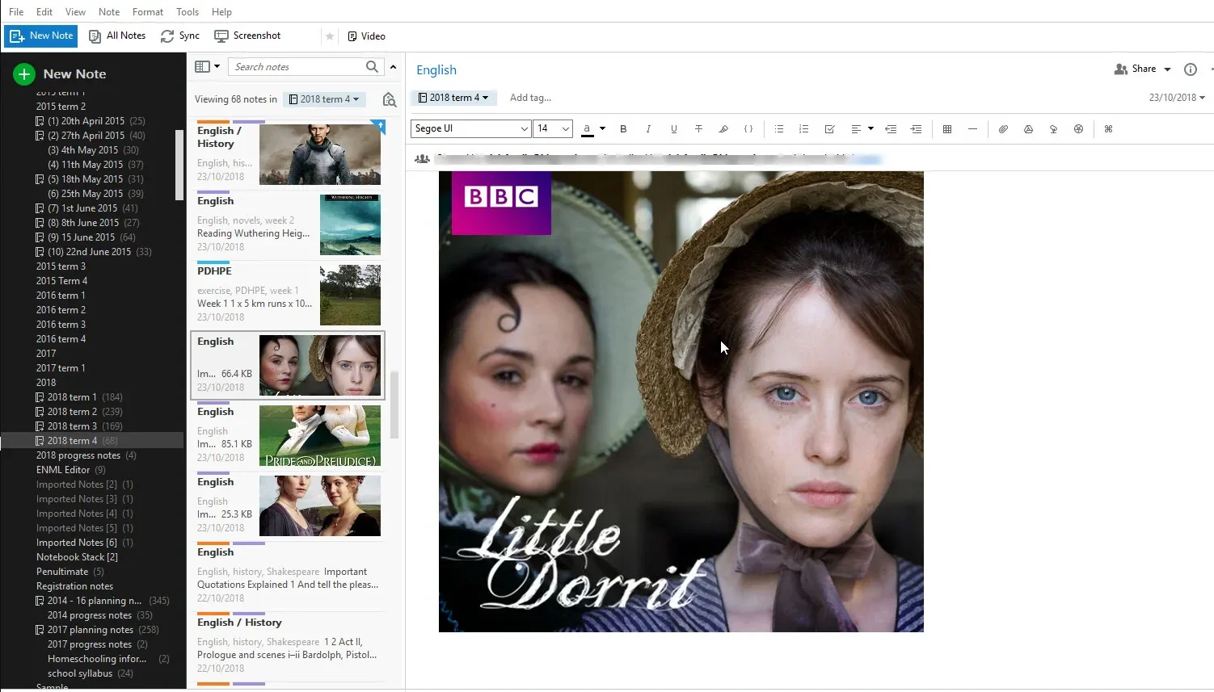Insert a horizontal rule line
This screenshot has width=1214, height=692.
coord(972,129)
